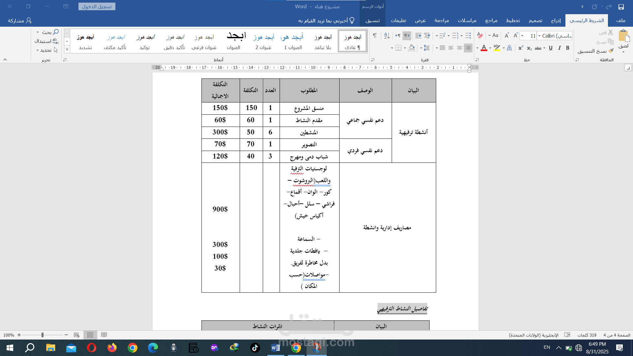This screenshot has height=356, width=633.
Task: Click the تسجيل الدخول sign-in button
Action: click(x=97, y=7)
